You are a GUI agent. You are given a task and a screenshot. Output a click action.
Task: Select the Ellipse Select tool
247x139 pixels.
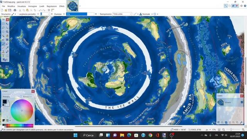pyautogui.click(x=3, y=32)
